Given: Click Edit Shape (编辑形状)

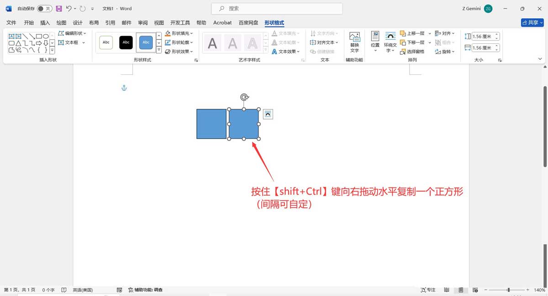Looking at the screenshot, I should click(72, 32).
